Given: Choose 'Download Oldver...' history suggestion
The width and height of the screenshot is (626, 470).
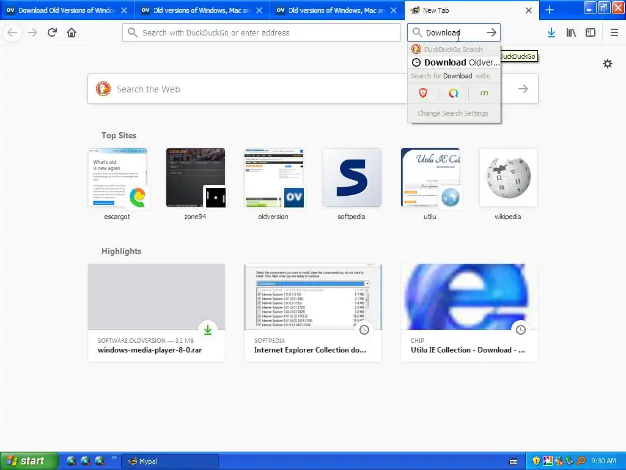Looking at the screenshot, I should (454, 62).
